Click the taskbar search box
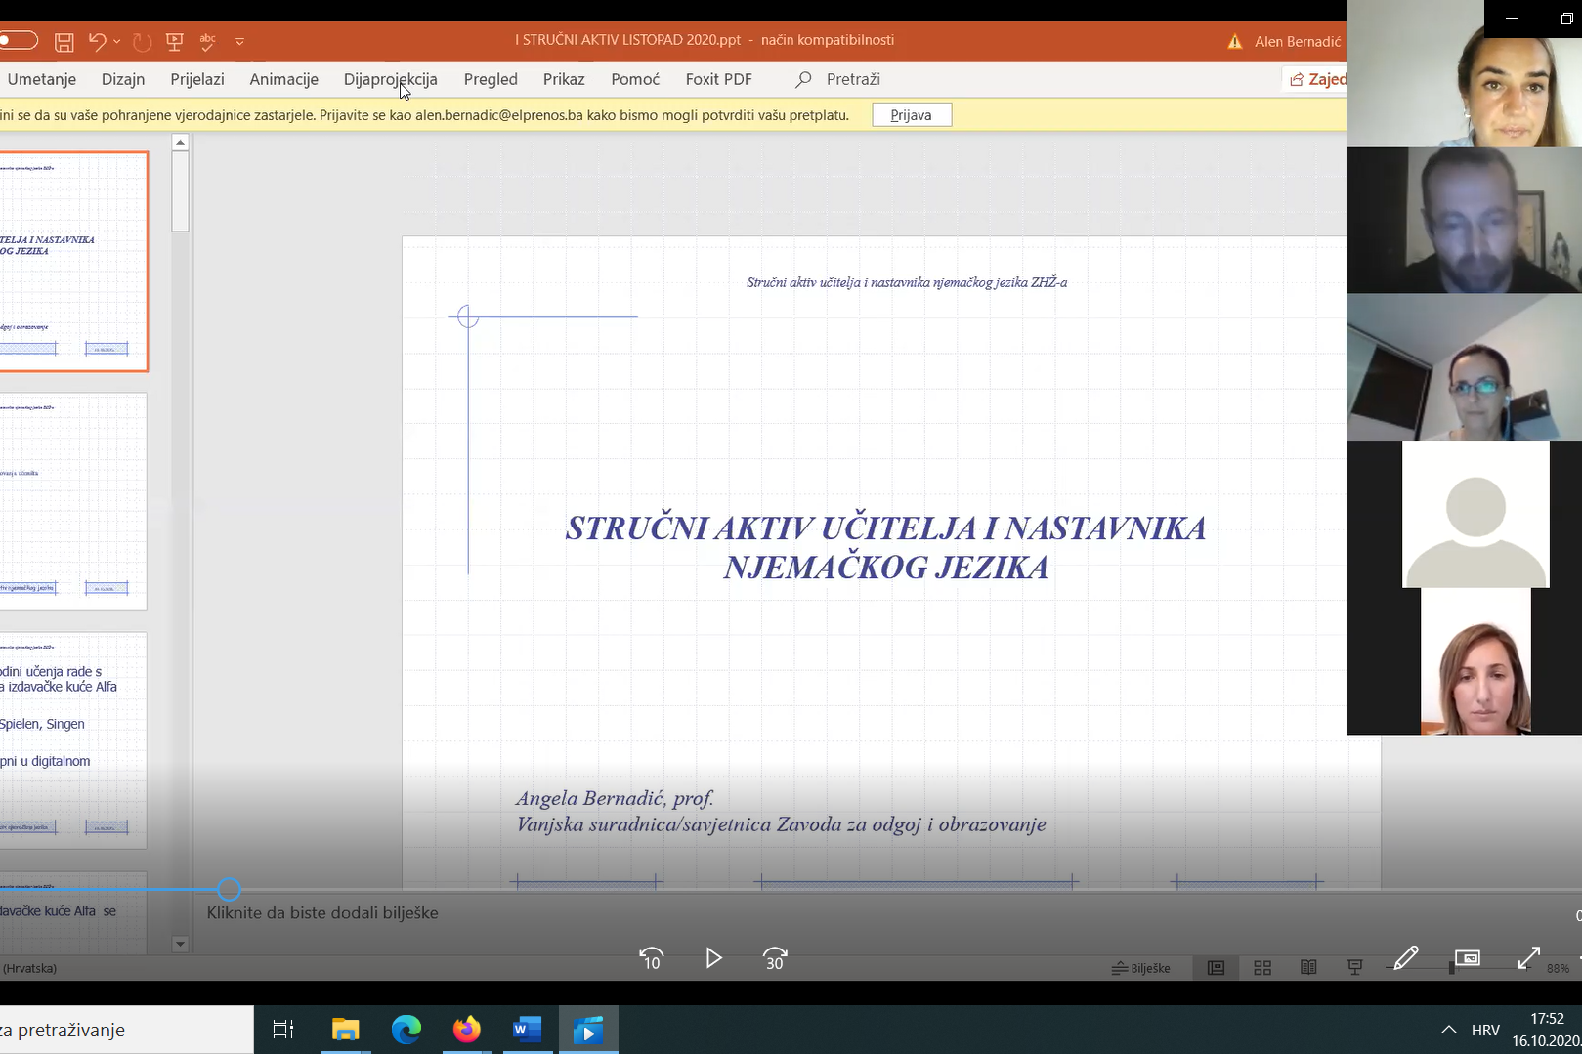This screenshot has width=1582, height=1054. pyautogui.click(x=127, y=1030)
